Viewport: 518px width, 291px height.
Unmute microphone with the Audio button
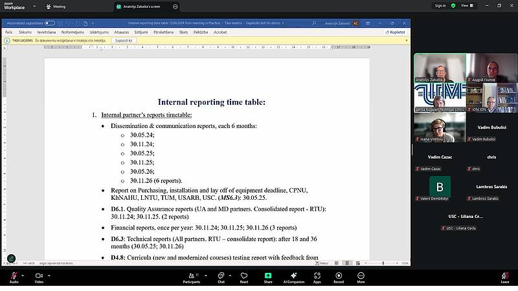[14, 276]
